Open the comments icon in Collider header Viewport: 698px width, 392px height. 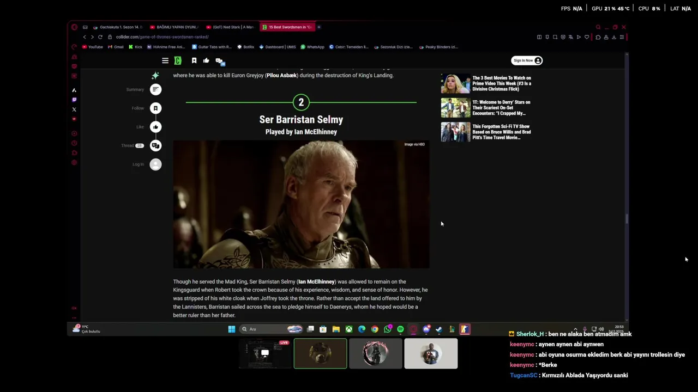coord(219,61)
